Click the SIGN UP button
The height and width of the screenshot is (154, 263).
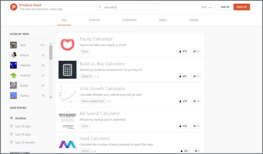click(241, 7)
